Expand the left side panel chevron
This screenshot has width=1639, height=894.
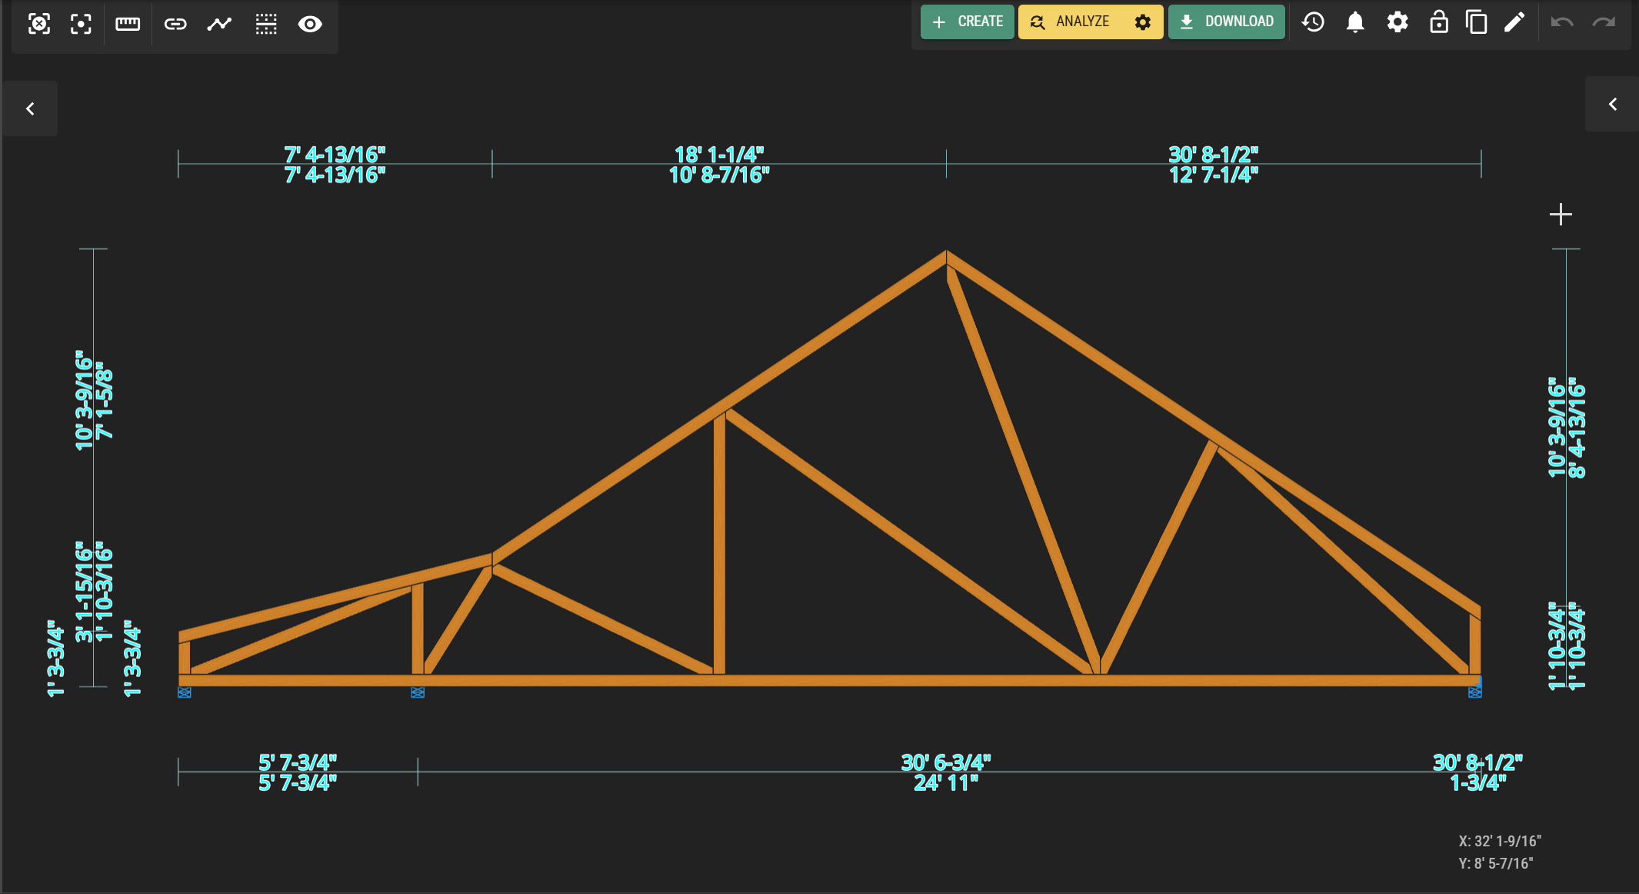pos(30,108)
